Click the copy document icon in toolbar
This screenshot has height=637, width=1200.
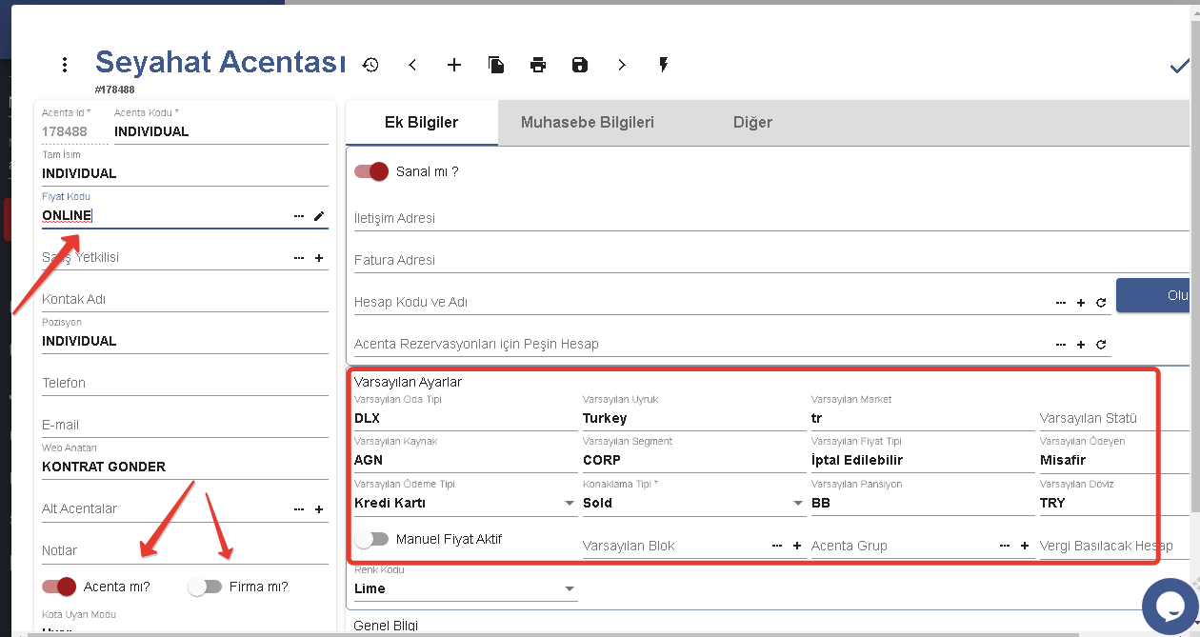(x=496, y=65)
